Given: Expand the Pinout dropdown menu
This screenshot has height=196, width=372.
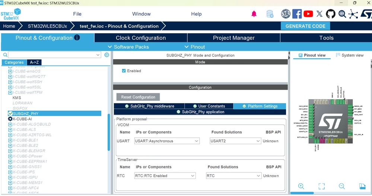Looking at the screenshot, I should click(x=195, y=47).
